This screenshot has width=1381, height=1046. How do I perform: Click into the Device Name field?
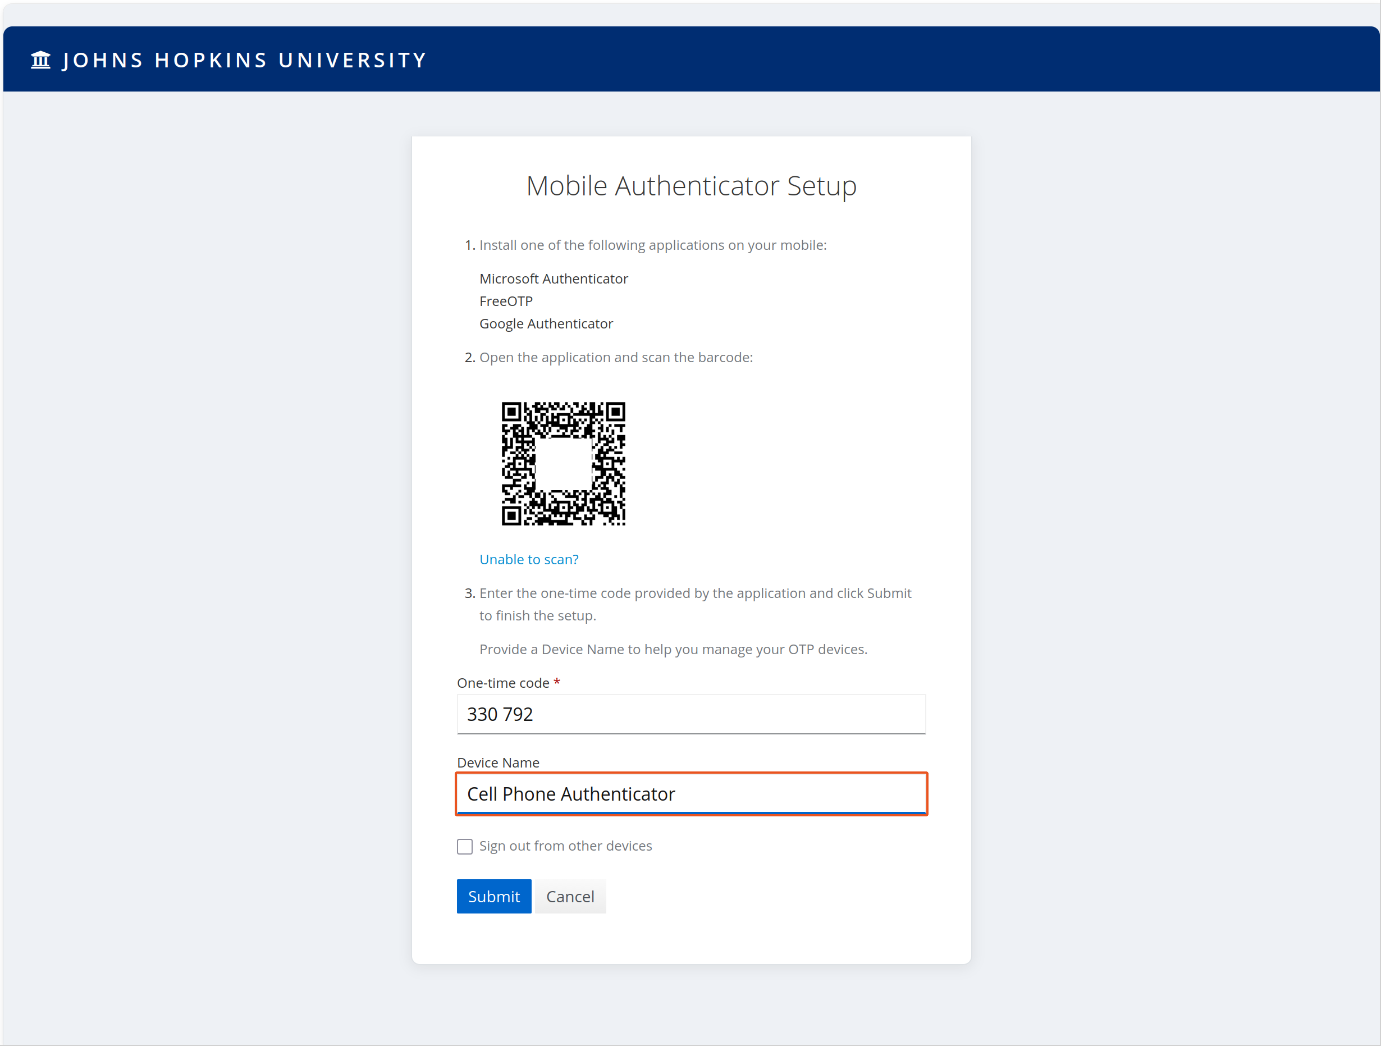pos(691,794)
